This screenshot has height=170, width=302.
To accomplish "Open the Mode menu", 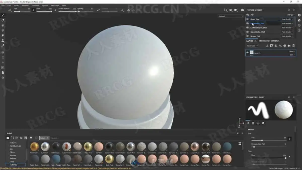I will coord(16,5).
